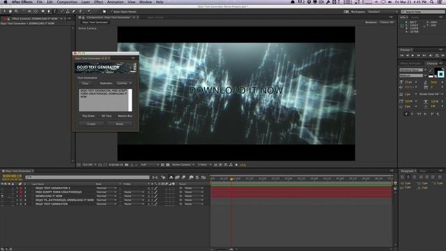Open viewer magnification ratio dropdown

tap(89, 165)
